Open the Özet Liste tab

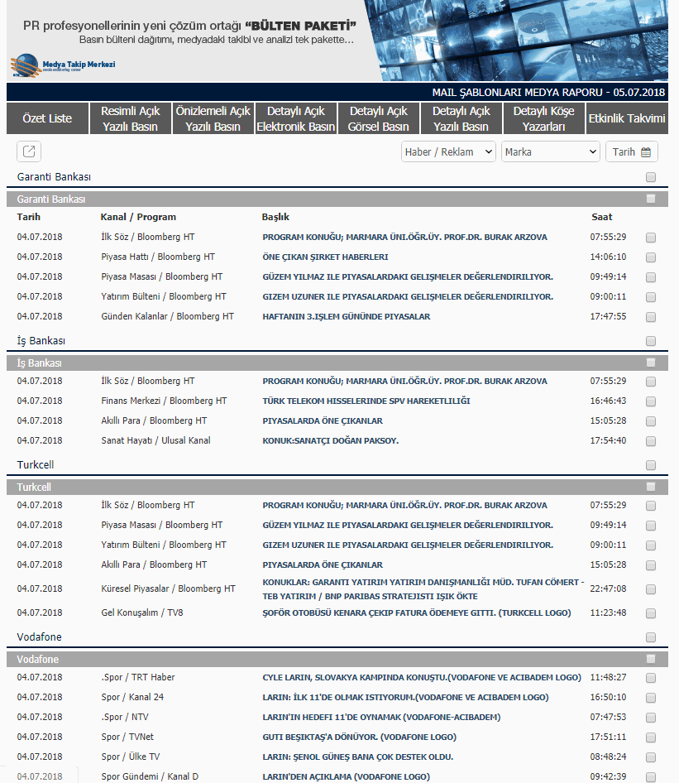coord(47,118)
